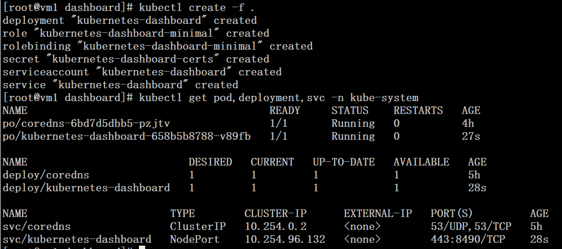Click the UP-TO-DATE column header
Image resolution: width=562 pixels, height=249 pixels.
click(344, 162)
